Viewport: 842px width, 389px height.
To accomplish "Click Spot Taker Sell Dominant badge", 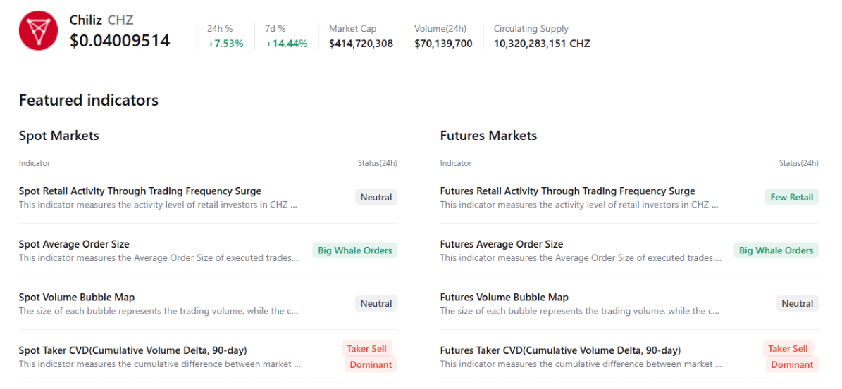I will tap(369, 357).
